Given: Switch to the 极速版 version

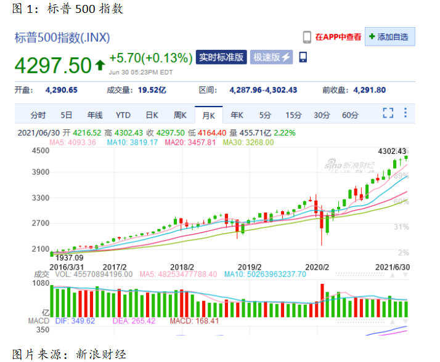Looking at the screenshot, I should pyautogui.click(x=271, y=57).
